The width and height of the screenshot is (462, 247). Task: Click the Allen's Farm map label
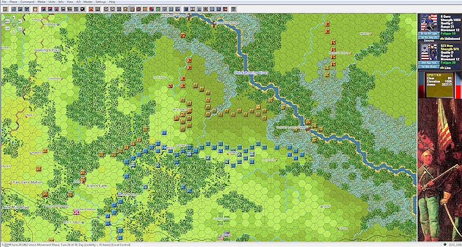coord(97,186)
